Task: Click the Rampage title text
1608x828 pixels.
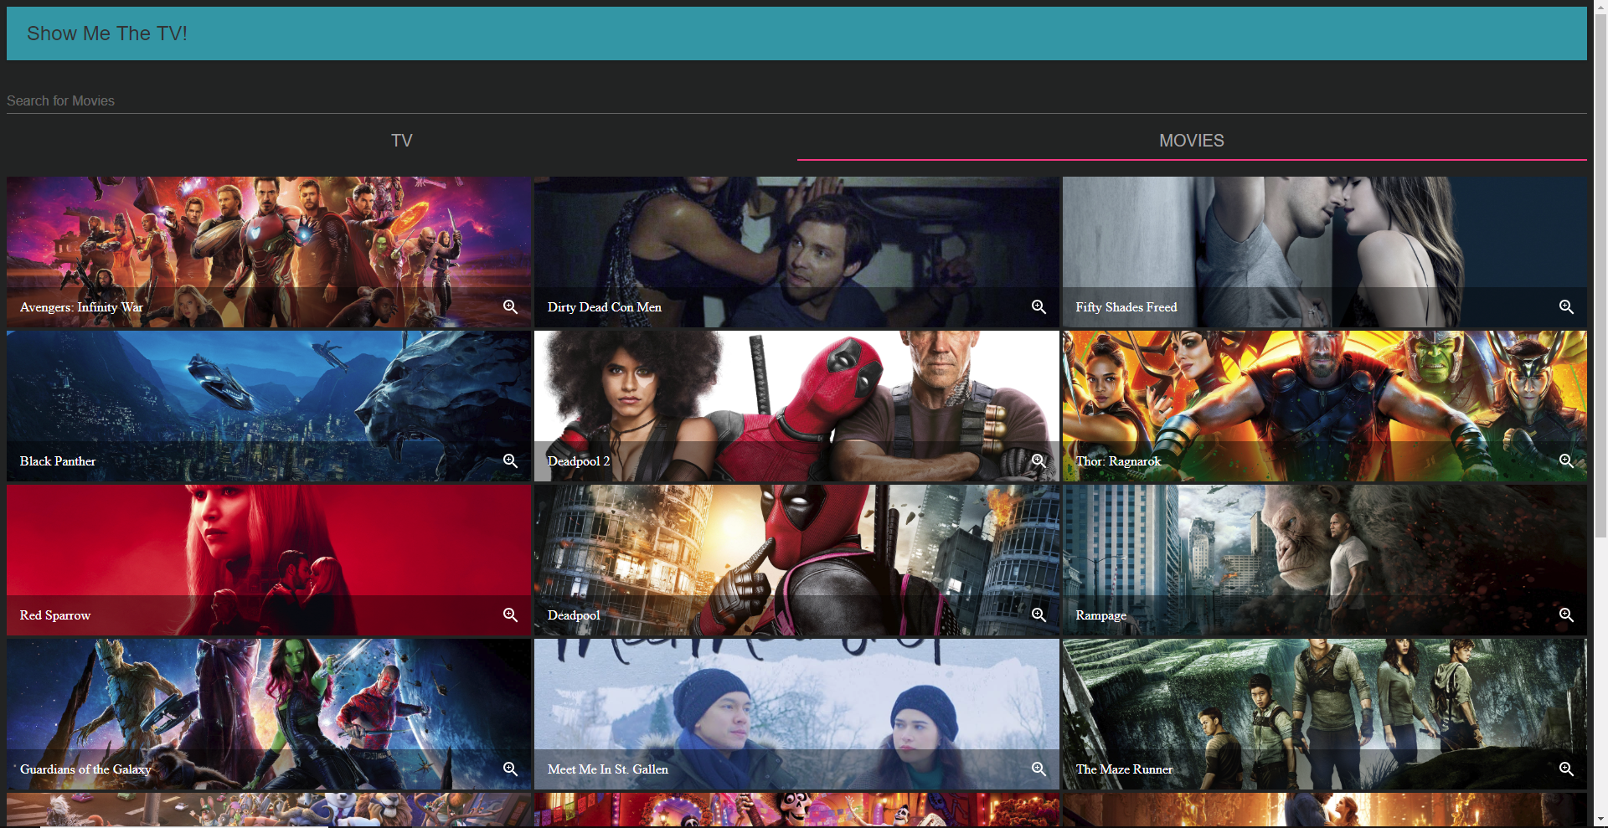Action: pos(1101,615)
